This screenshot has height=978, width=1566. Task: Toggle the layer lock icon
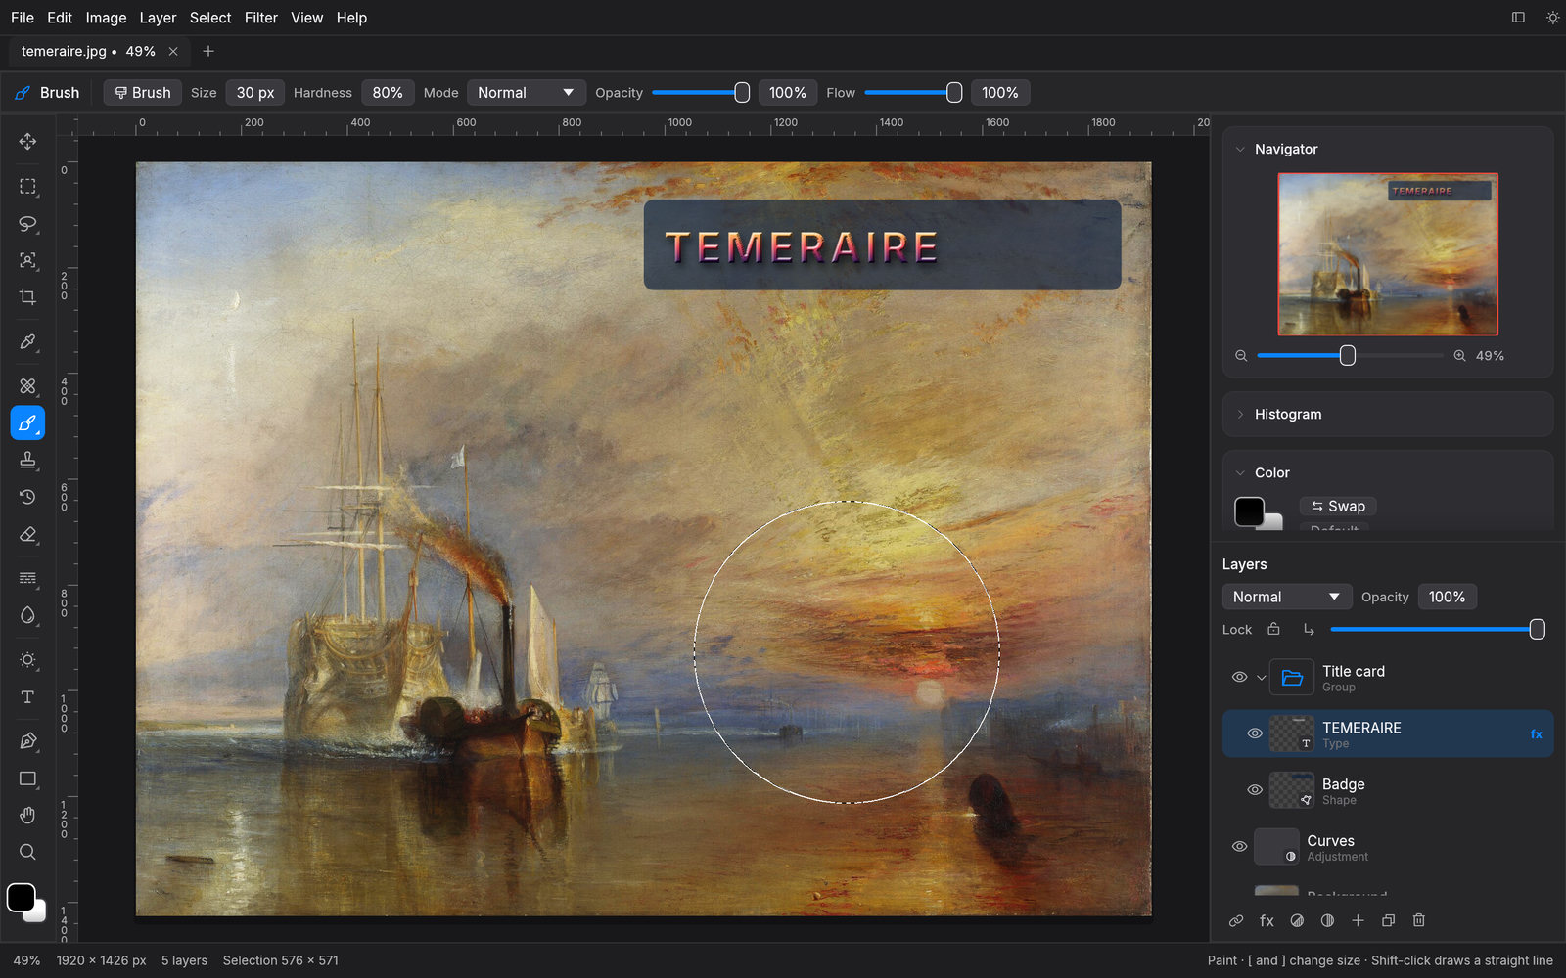[1273, 629]
